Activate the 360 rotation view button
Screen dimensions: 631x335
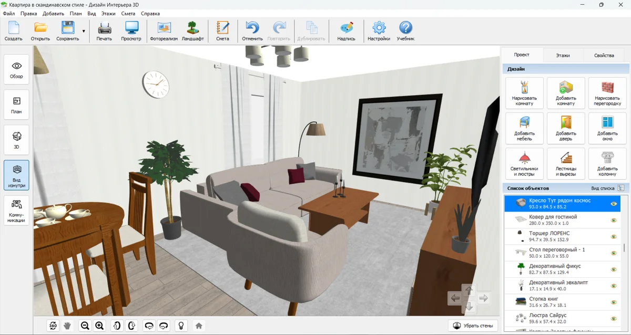point(53,326)
